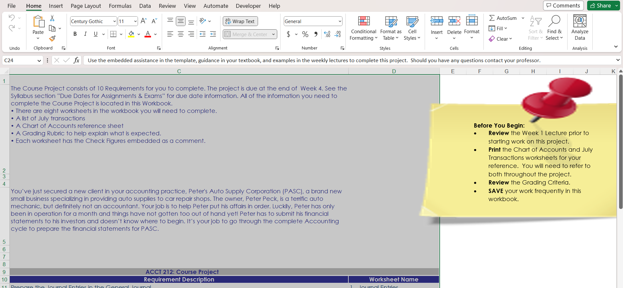Image resolution: width=623 pixels, height=288 pixels.
Task: Toggle Underline formatting
Action: click(96, 34)
